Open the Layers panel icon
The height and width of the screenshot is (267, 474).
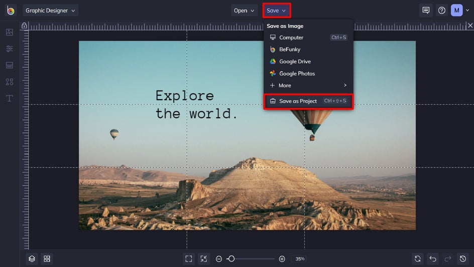(32, 259)
